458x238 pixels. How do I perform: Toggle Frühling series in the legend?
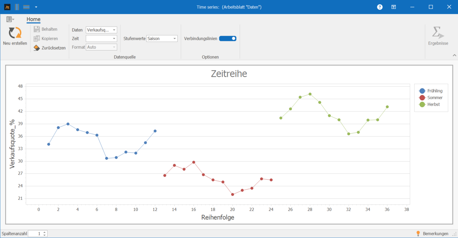coord(422,91)
